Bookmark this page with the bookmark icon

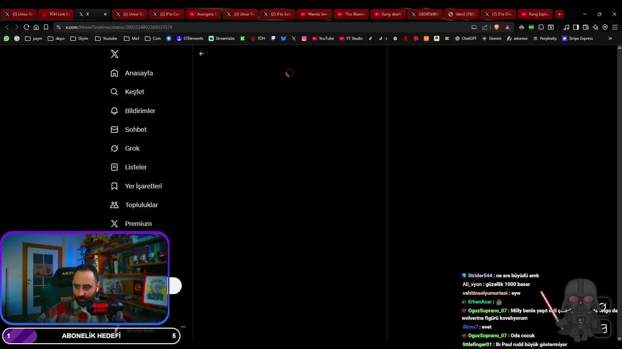coord(46,27)
